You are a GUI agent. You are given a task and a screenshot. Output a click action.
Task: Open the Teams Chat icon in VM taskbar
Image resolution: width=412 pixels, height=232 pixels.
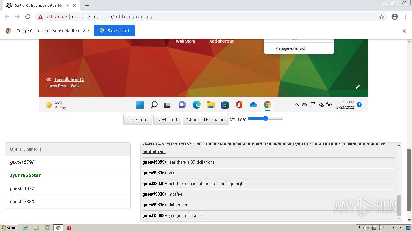coord(182,105)
